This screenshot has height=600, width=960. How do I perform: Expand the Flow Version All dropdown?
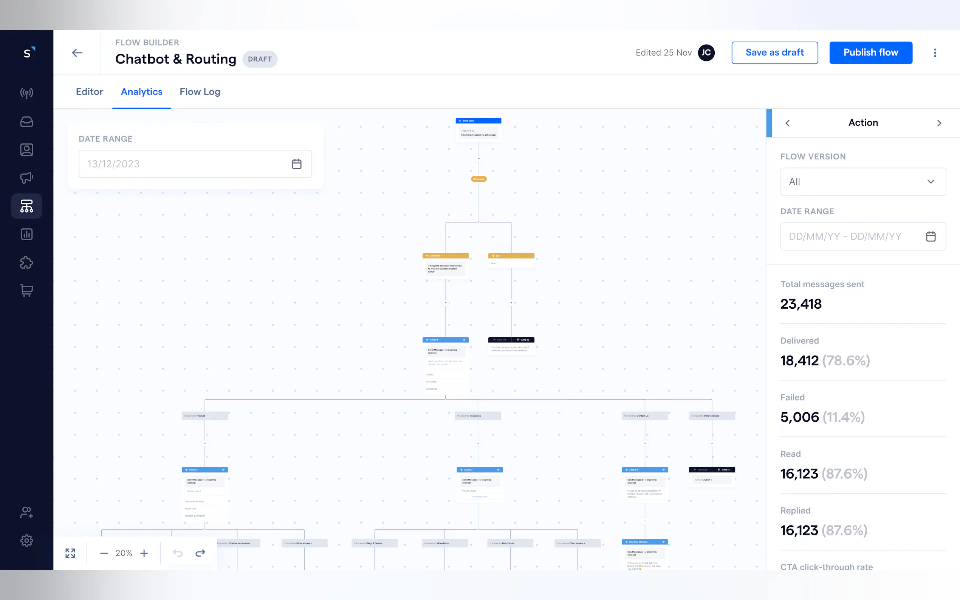click(863, 181)
